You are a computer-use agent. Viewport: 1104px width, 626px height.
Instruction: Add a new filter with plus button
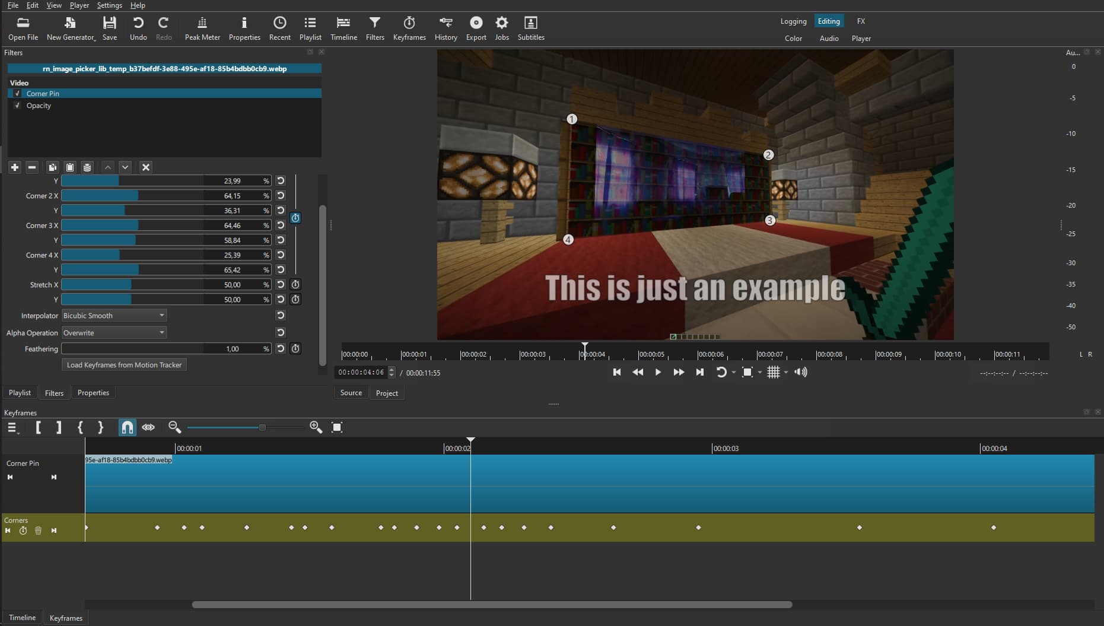[15, 167]
